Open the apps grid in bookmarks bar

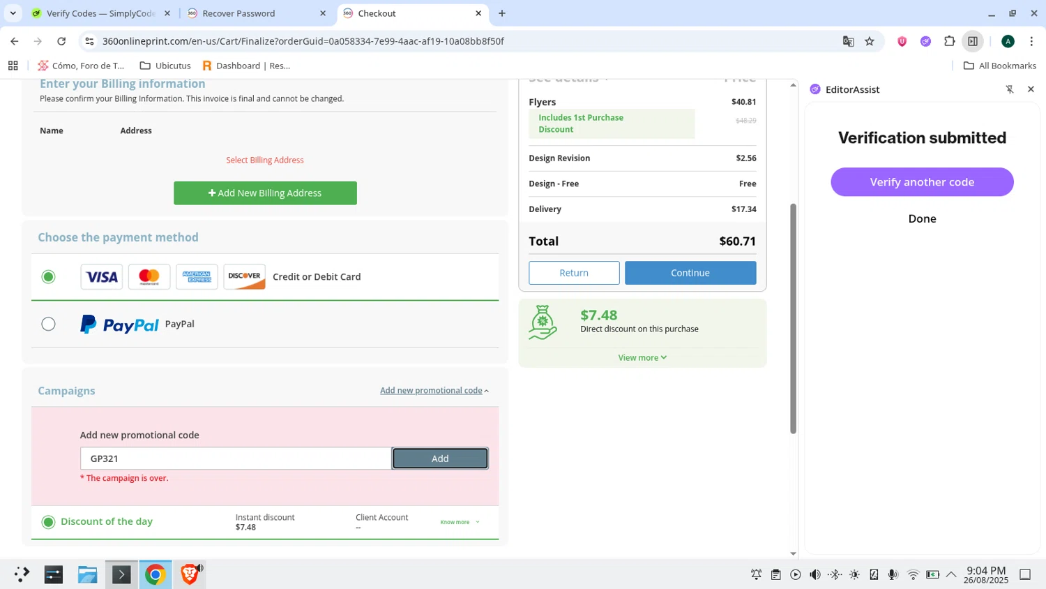(13, 66)
